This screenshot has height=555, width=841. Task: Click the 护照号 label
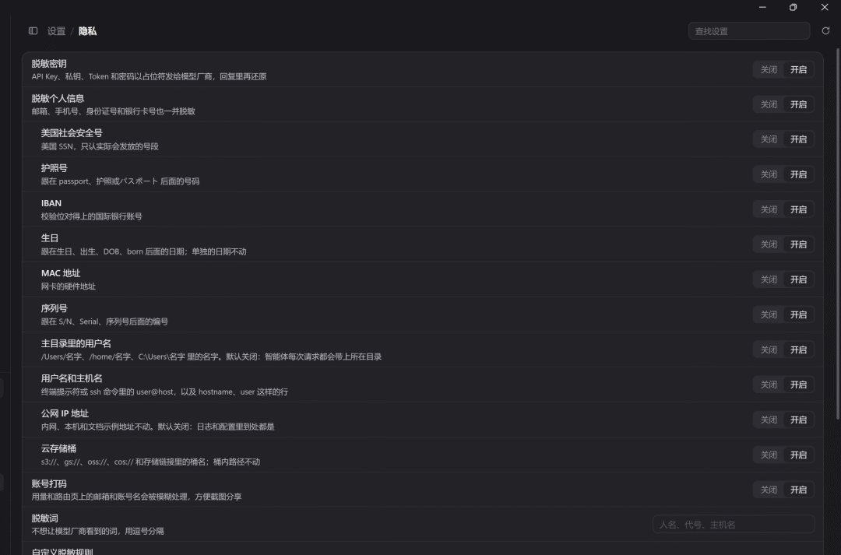tap(55, 168)
